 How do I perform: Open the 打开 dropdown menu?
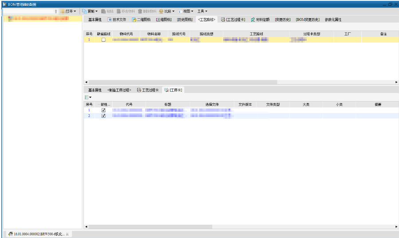pos(70,11)
